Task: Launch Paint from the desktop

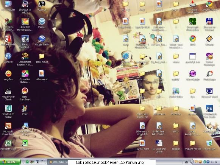Action: point(25,110)
